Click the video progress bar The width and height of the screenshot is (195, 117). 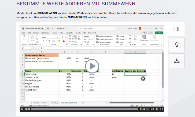point(85,109)
